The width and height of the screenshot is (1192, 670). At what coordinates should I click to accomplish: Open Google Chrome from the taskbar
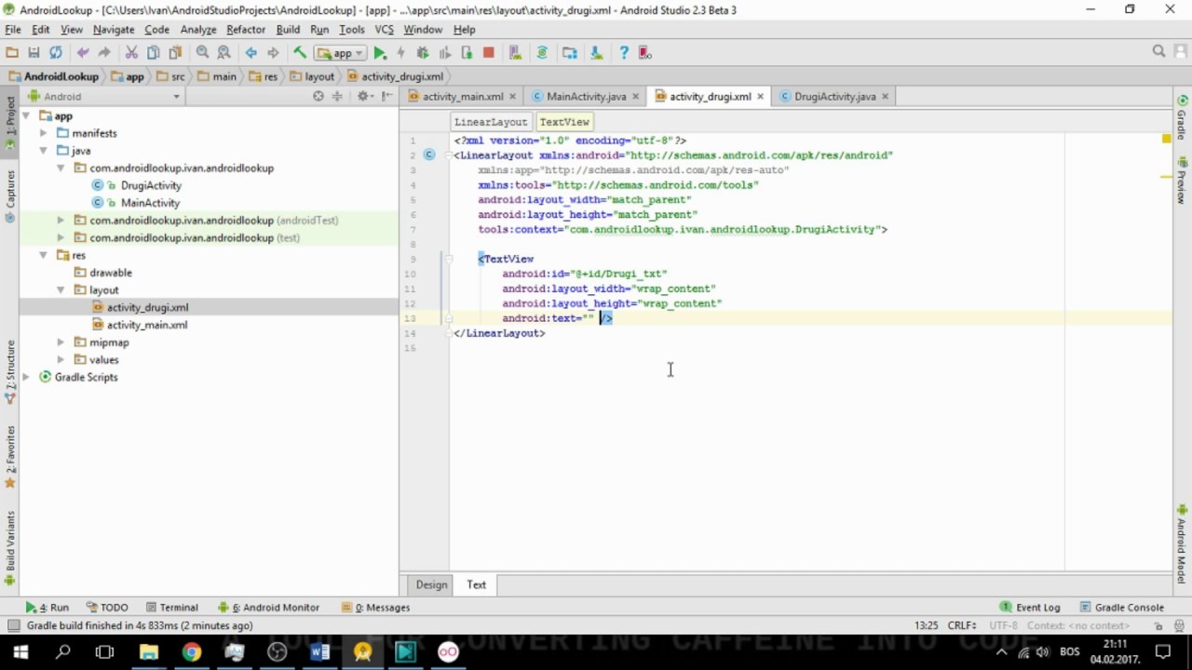coord(191,651)
